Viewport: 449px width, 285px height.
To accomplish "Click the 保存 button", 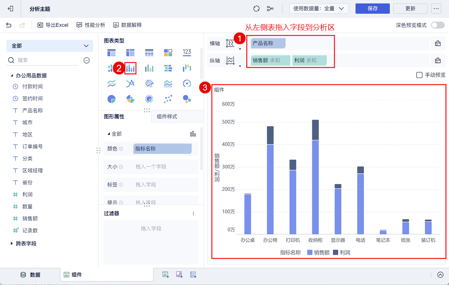I will [372, 9].
